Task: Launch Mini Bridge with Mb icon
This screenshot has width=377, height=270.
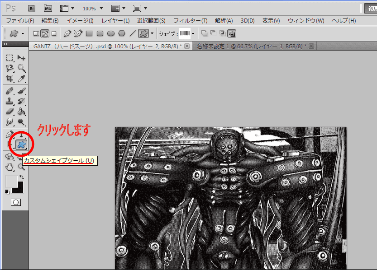Action: coord(48,9)
